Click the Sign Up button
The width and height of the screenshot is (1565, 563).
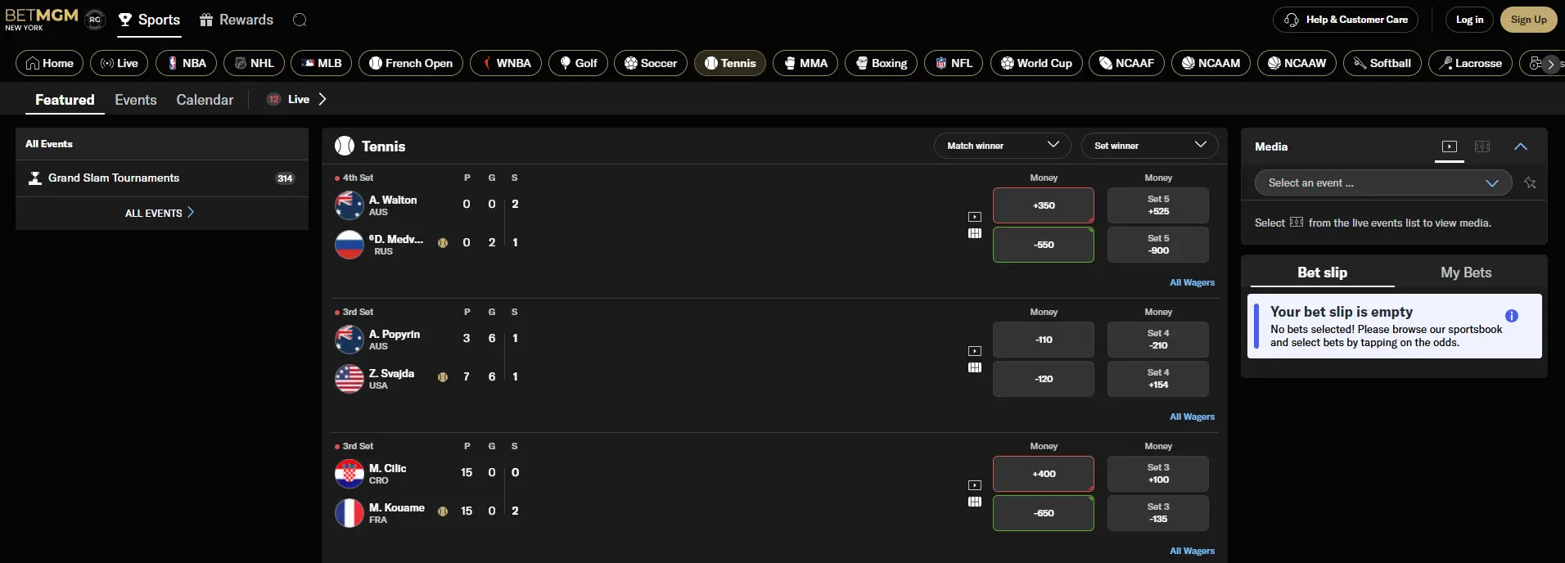tap(1528, 20)
